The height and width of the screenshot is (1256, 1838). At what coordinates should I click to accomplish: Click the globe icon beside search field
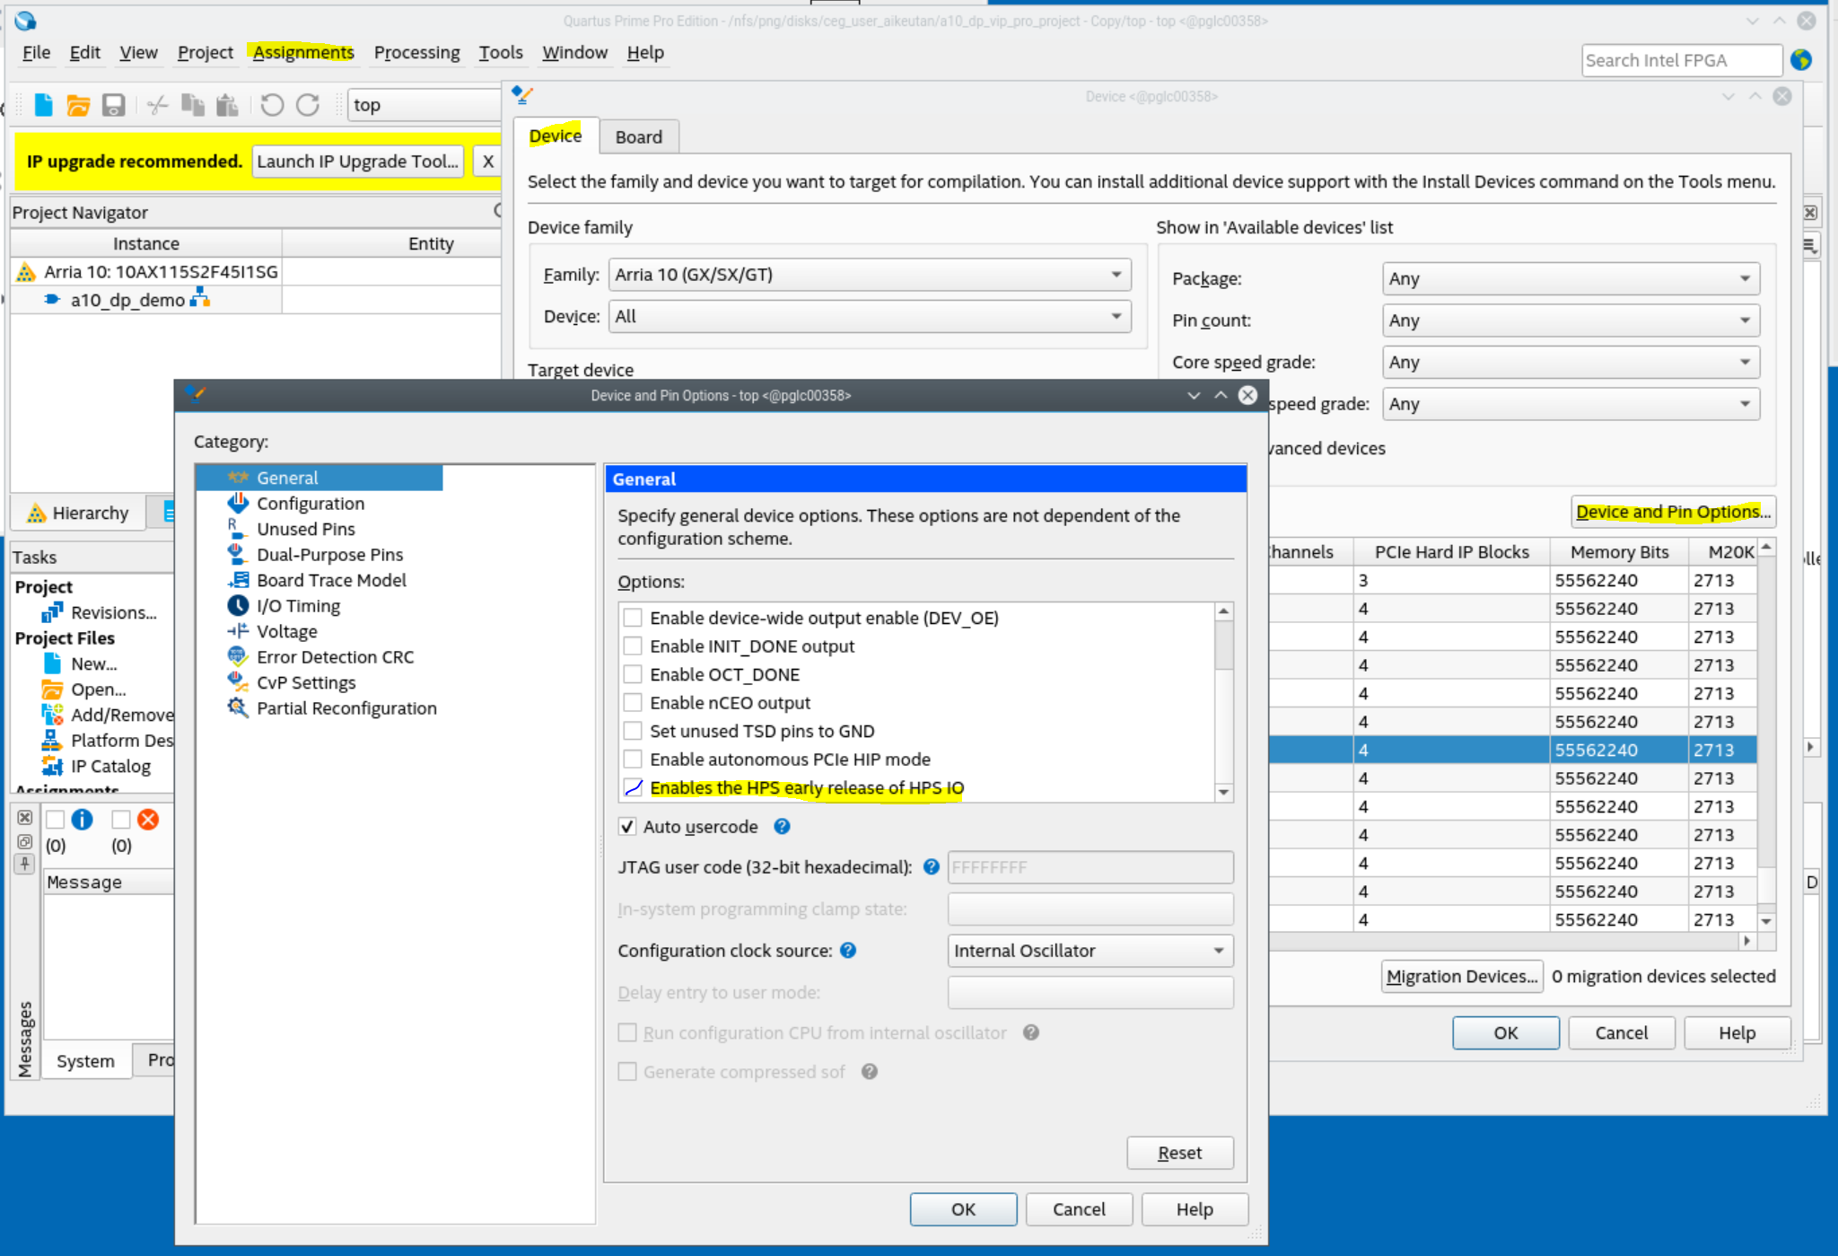[1801, 60]
